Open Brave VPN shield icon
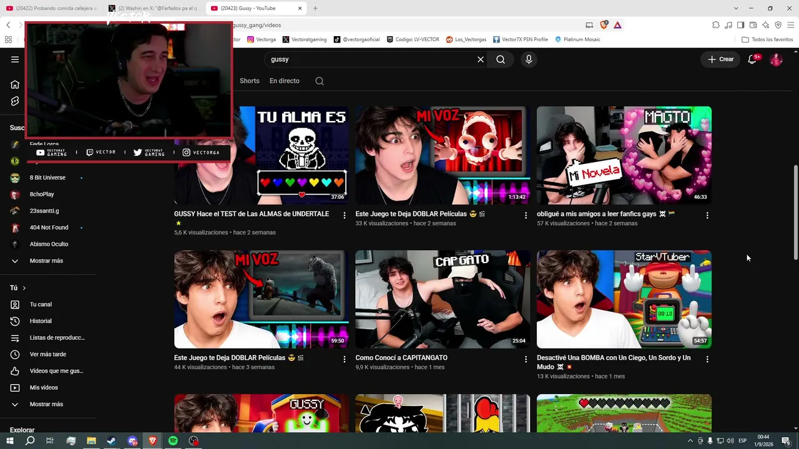Image resolution: width=799 pixels, height=449 pixels. pos(778,25)
